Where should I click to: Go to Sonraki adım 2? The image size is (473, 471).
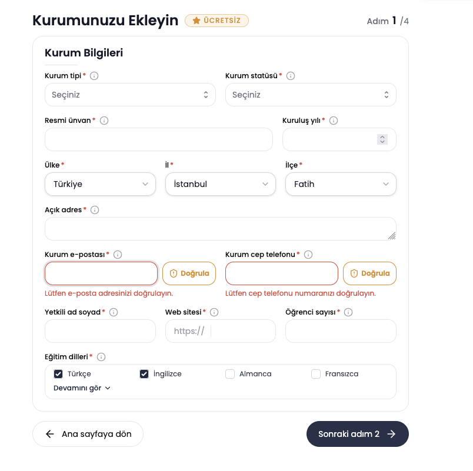pyautogui.click(x=358, y=434)
